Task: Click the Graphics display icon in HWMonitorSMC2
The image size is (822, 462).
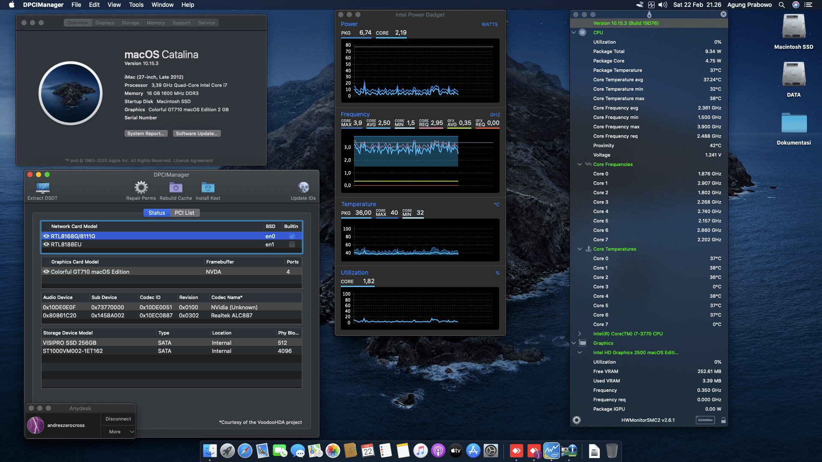Action: pyautogui.click(x=583, y=343)
